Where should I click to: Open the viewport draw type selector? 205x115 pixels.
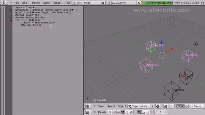click(x=159, y=106)
